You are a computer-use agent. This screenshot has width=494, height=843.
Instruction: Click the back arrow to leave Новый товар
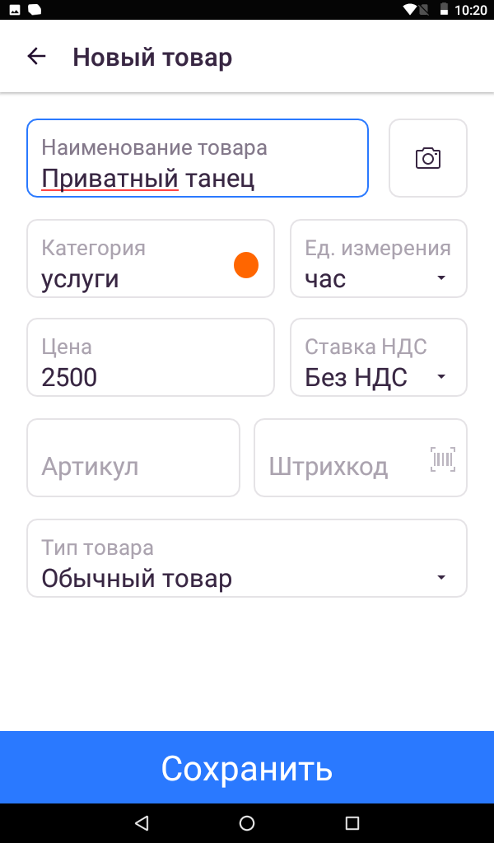pyautogui.click(x=36, y=56)
